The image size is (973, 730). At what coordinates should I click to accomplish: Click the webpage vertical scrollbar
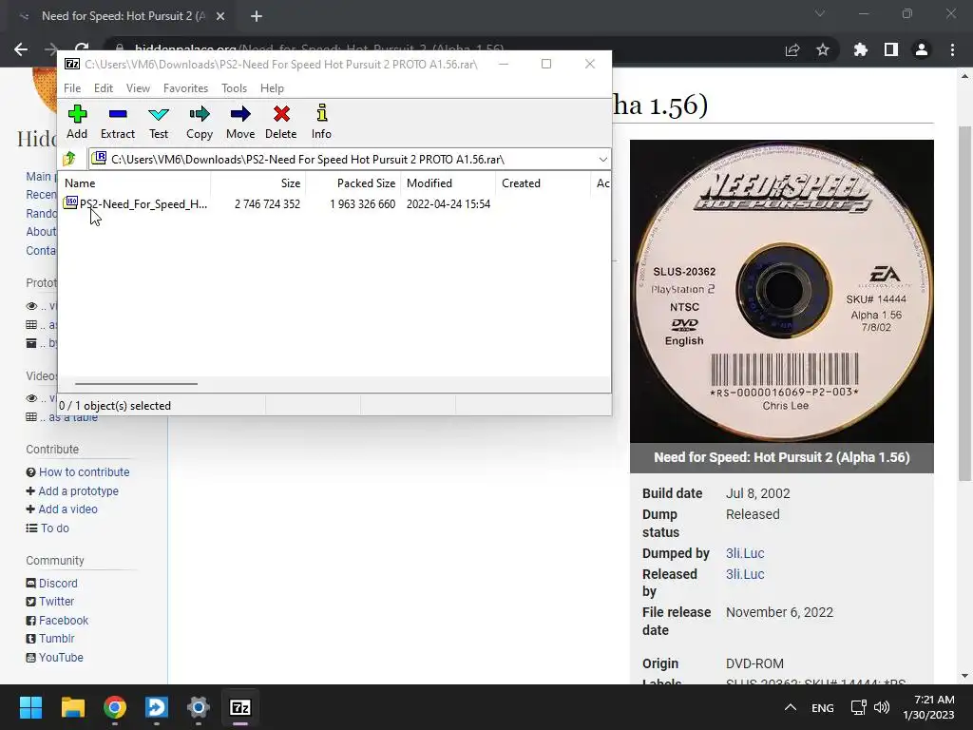964,303
